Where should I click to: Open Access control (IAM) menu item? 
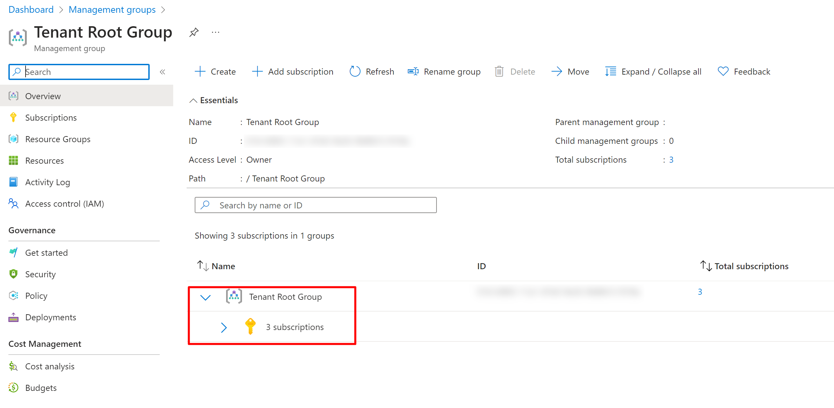click(65, 204)
